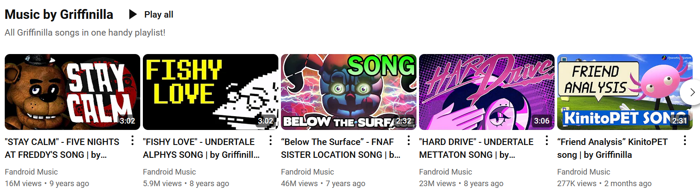Open the Friend Analysis KinitoPET thumbnail
The width and height of the screenshot is (700, 190).
click(x=625, y=92)
